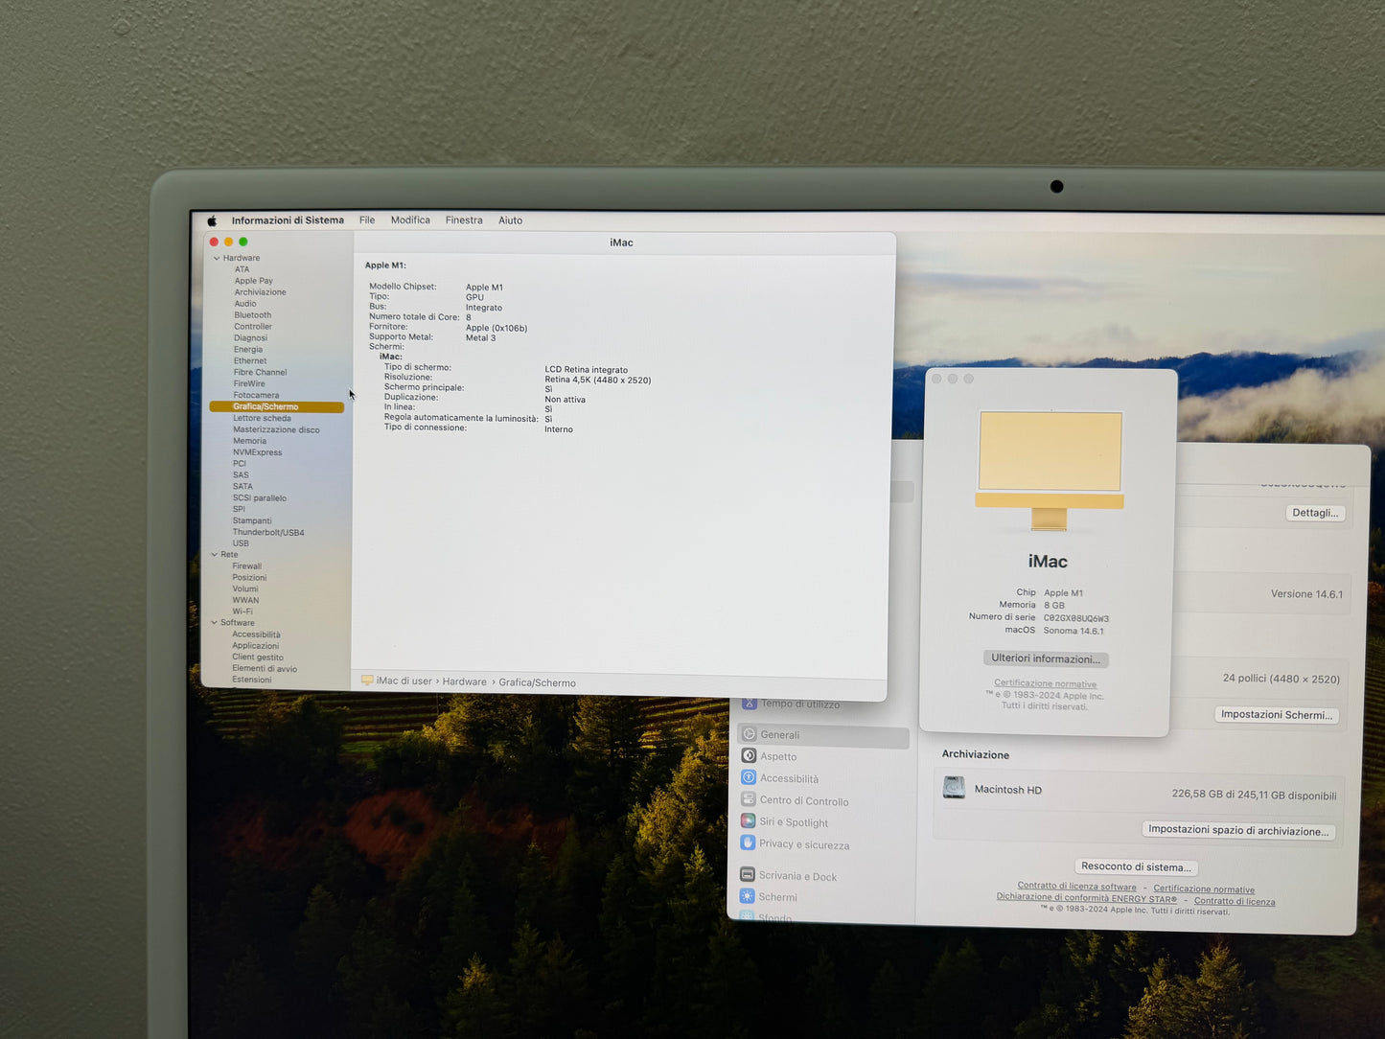1385x1039 pixels.
Task: Click the Macintosh HD storage name
Action: [1008, 790]
